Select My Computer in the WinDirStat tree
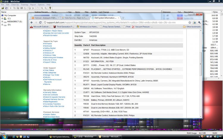Viewport: 223px width, 139px height. pos(10,15)
